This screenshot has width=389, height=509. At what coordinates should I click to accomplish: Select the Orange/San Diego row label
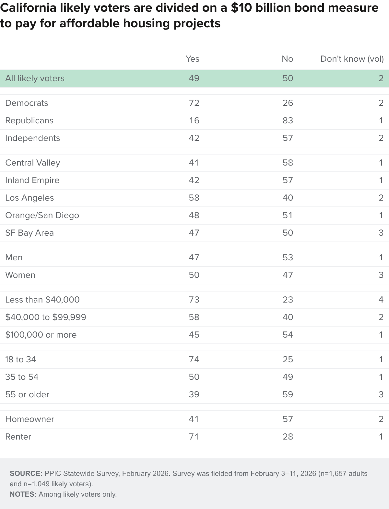coord(42,215)
